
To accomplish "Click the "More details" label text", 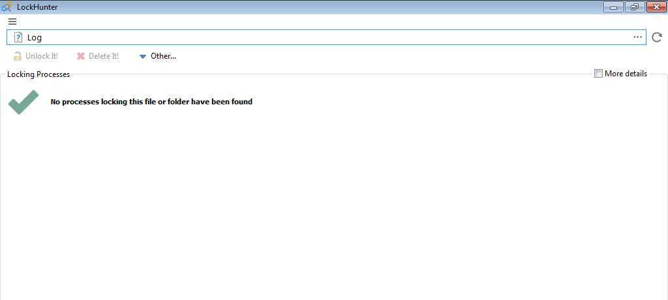I will click(626, 74).
